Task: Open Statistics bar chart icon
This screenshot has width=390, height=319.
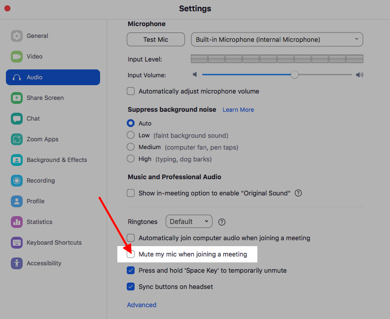Action: [17, 222]
